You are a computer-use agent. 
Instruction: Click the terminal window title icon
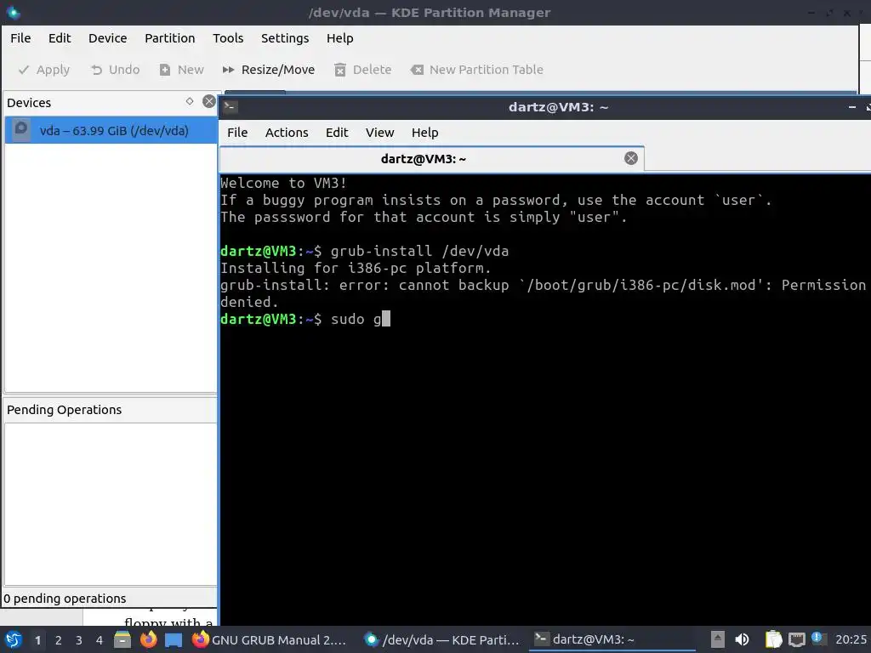(231, 106)
